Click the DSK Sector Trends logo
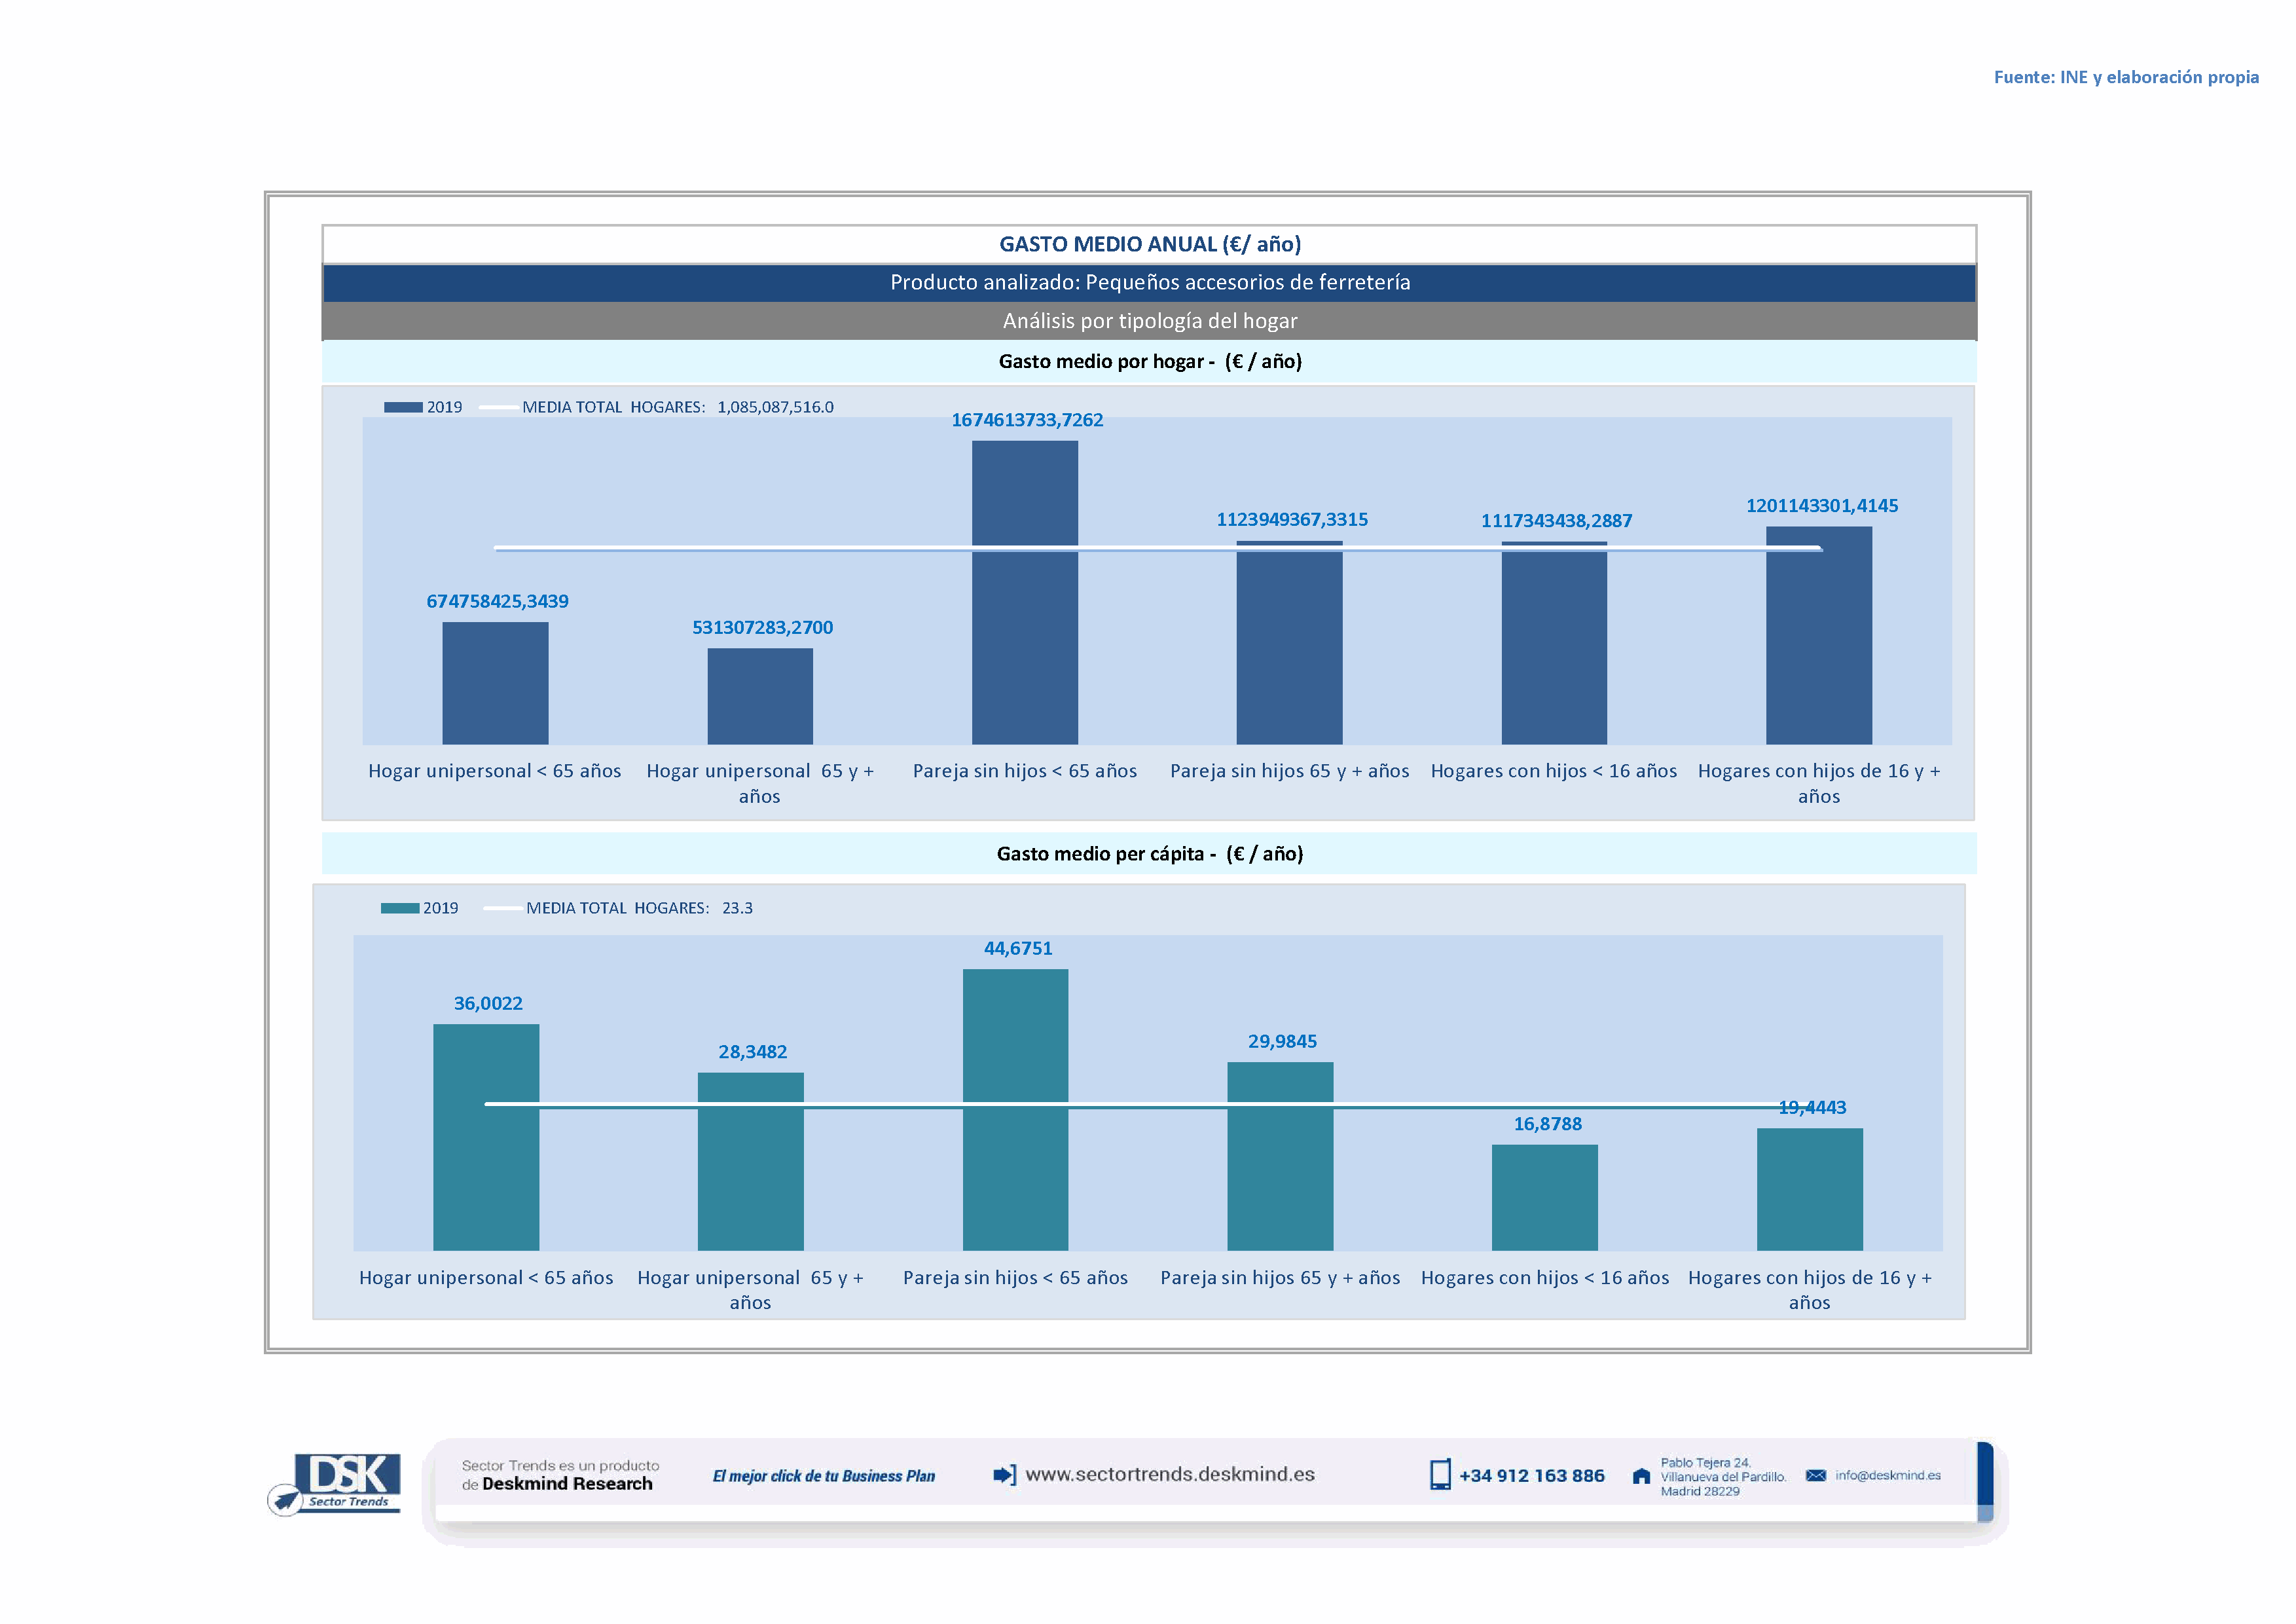This screenshot has width=2296, height=1624. coord(337,1481)
